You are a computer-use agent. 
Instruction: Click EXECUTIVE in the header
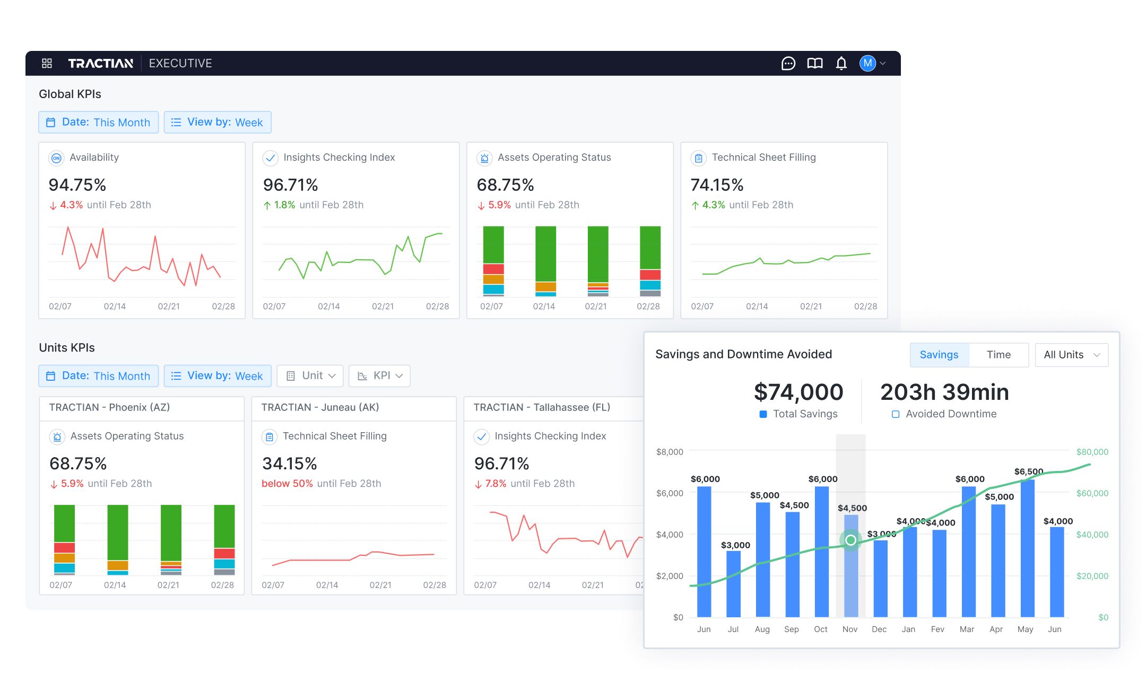click(180, 63)
